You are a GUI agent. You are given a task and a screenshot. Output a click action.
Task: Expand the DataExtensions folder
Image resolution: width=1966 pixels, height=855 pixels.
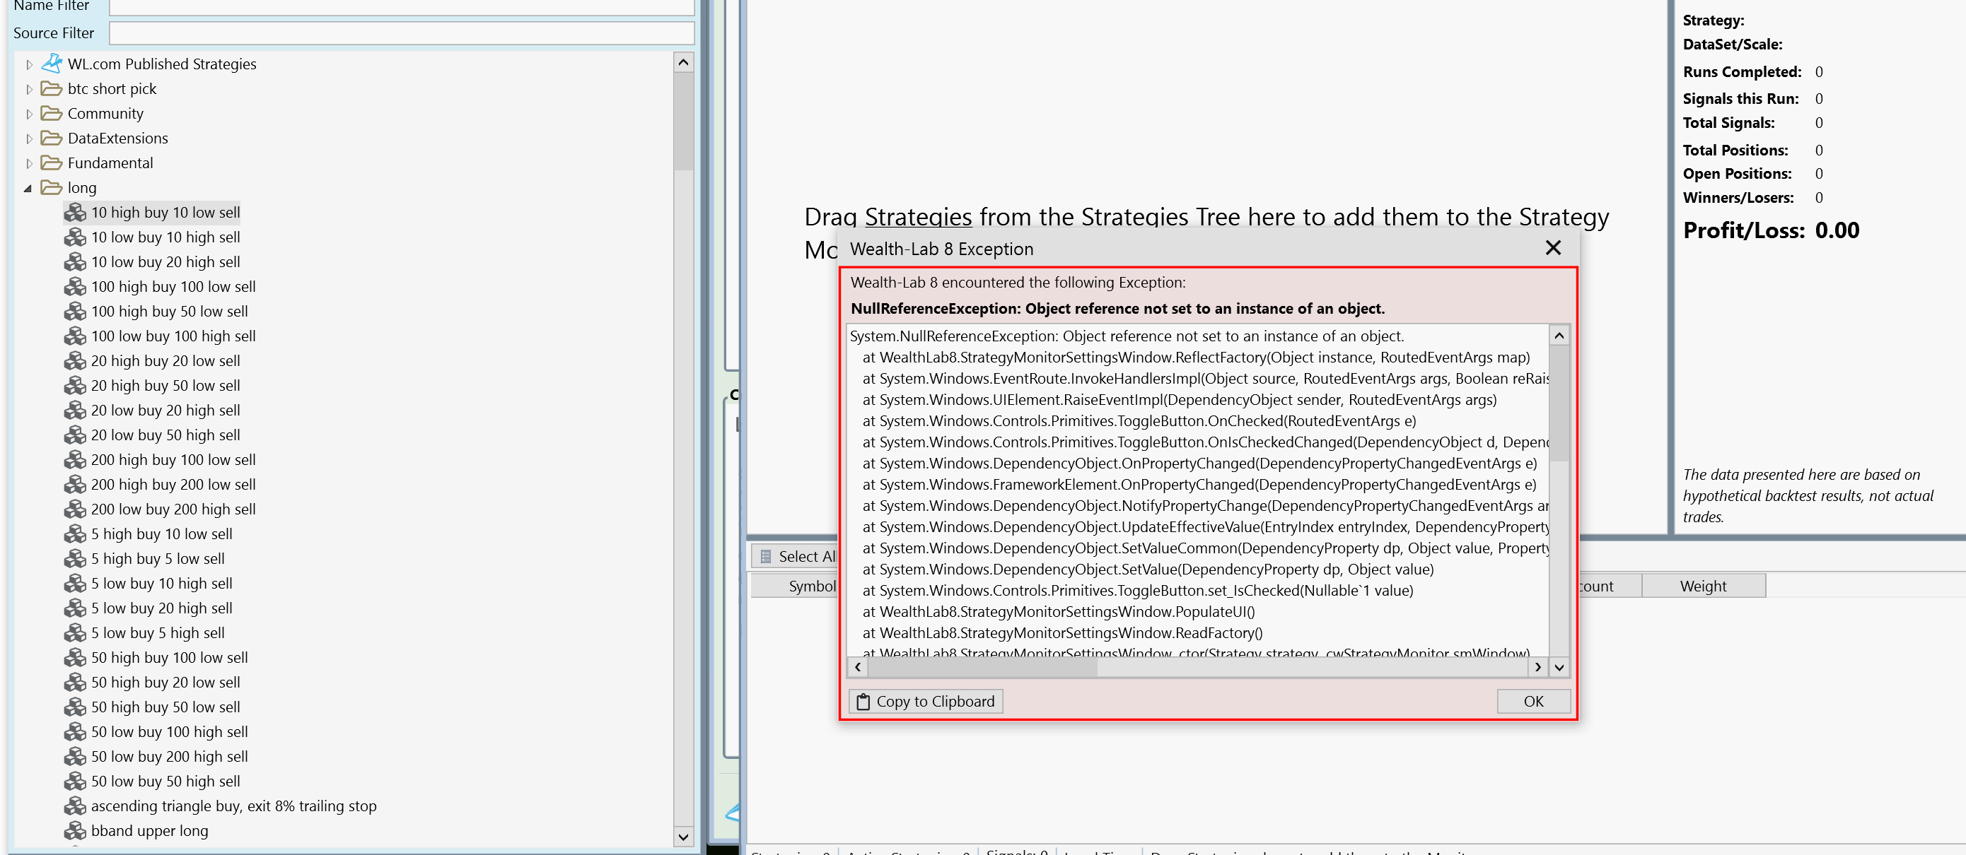pyautogui.click(x=29, y=138)
